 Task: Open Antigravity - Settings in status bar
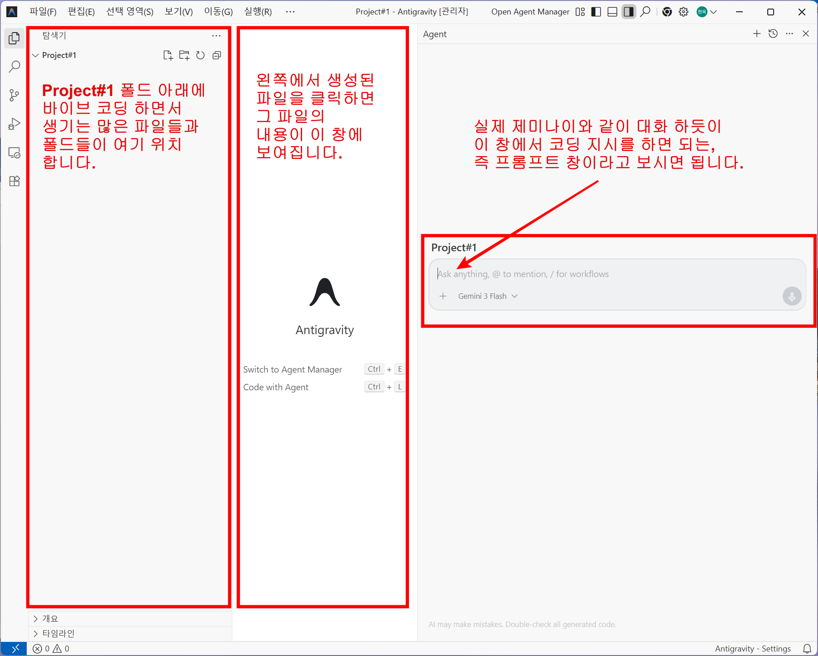[x=753, y=648]
